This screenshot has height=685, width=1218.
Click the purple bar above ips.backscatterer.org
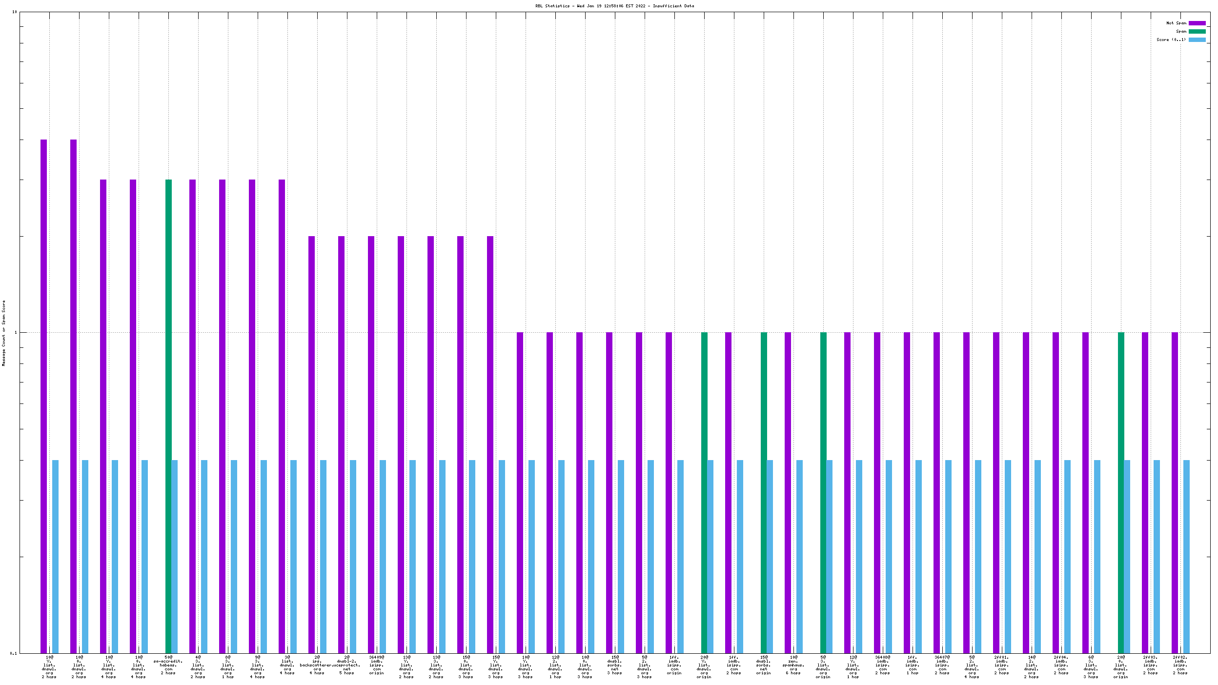(311, 444)
